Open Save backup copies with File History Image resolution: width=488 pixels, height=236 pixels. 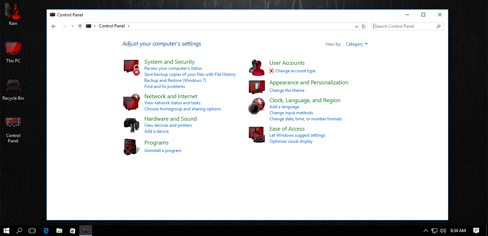(x=190, y=74)
